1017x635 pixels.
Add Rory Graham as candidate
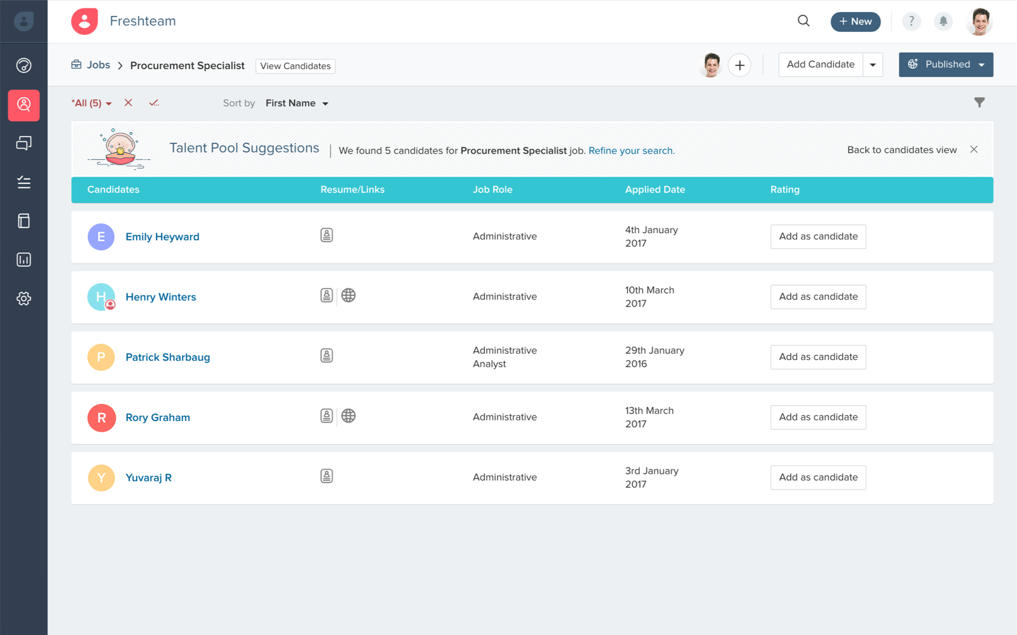pos(818,417)
